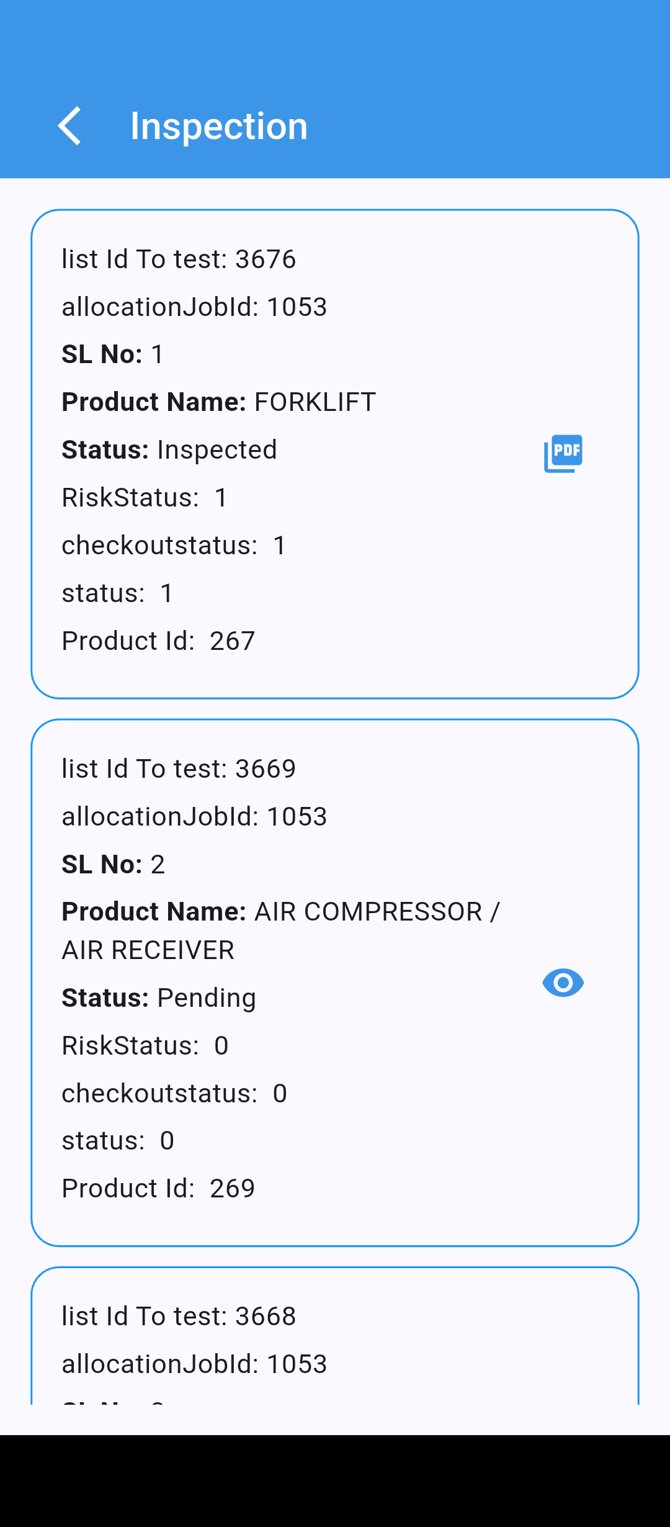
Task: Tap the Status Pending label
Action: 159,998
